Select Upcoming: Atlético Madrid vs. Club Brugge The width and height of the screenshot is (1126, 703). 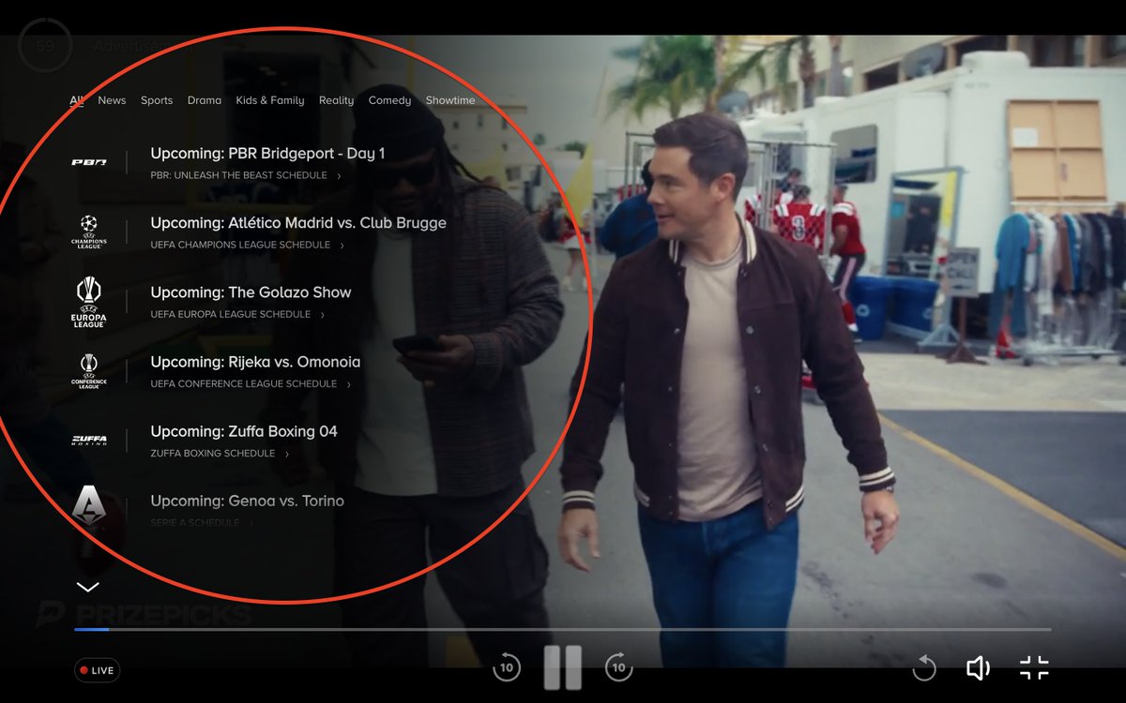pyautogui.click(x=298, y=223)
